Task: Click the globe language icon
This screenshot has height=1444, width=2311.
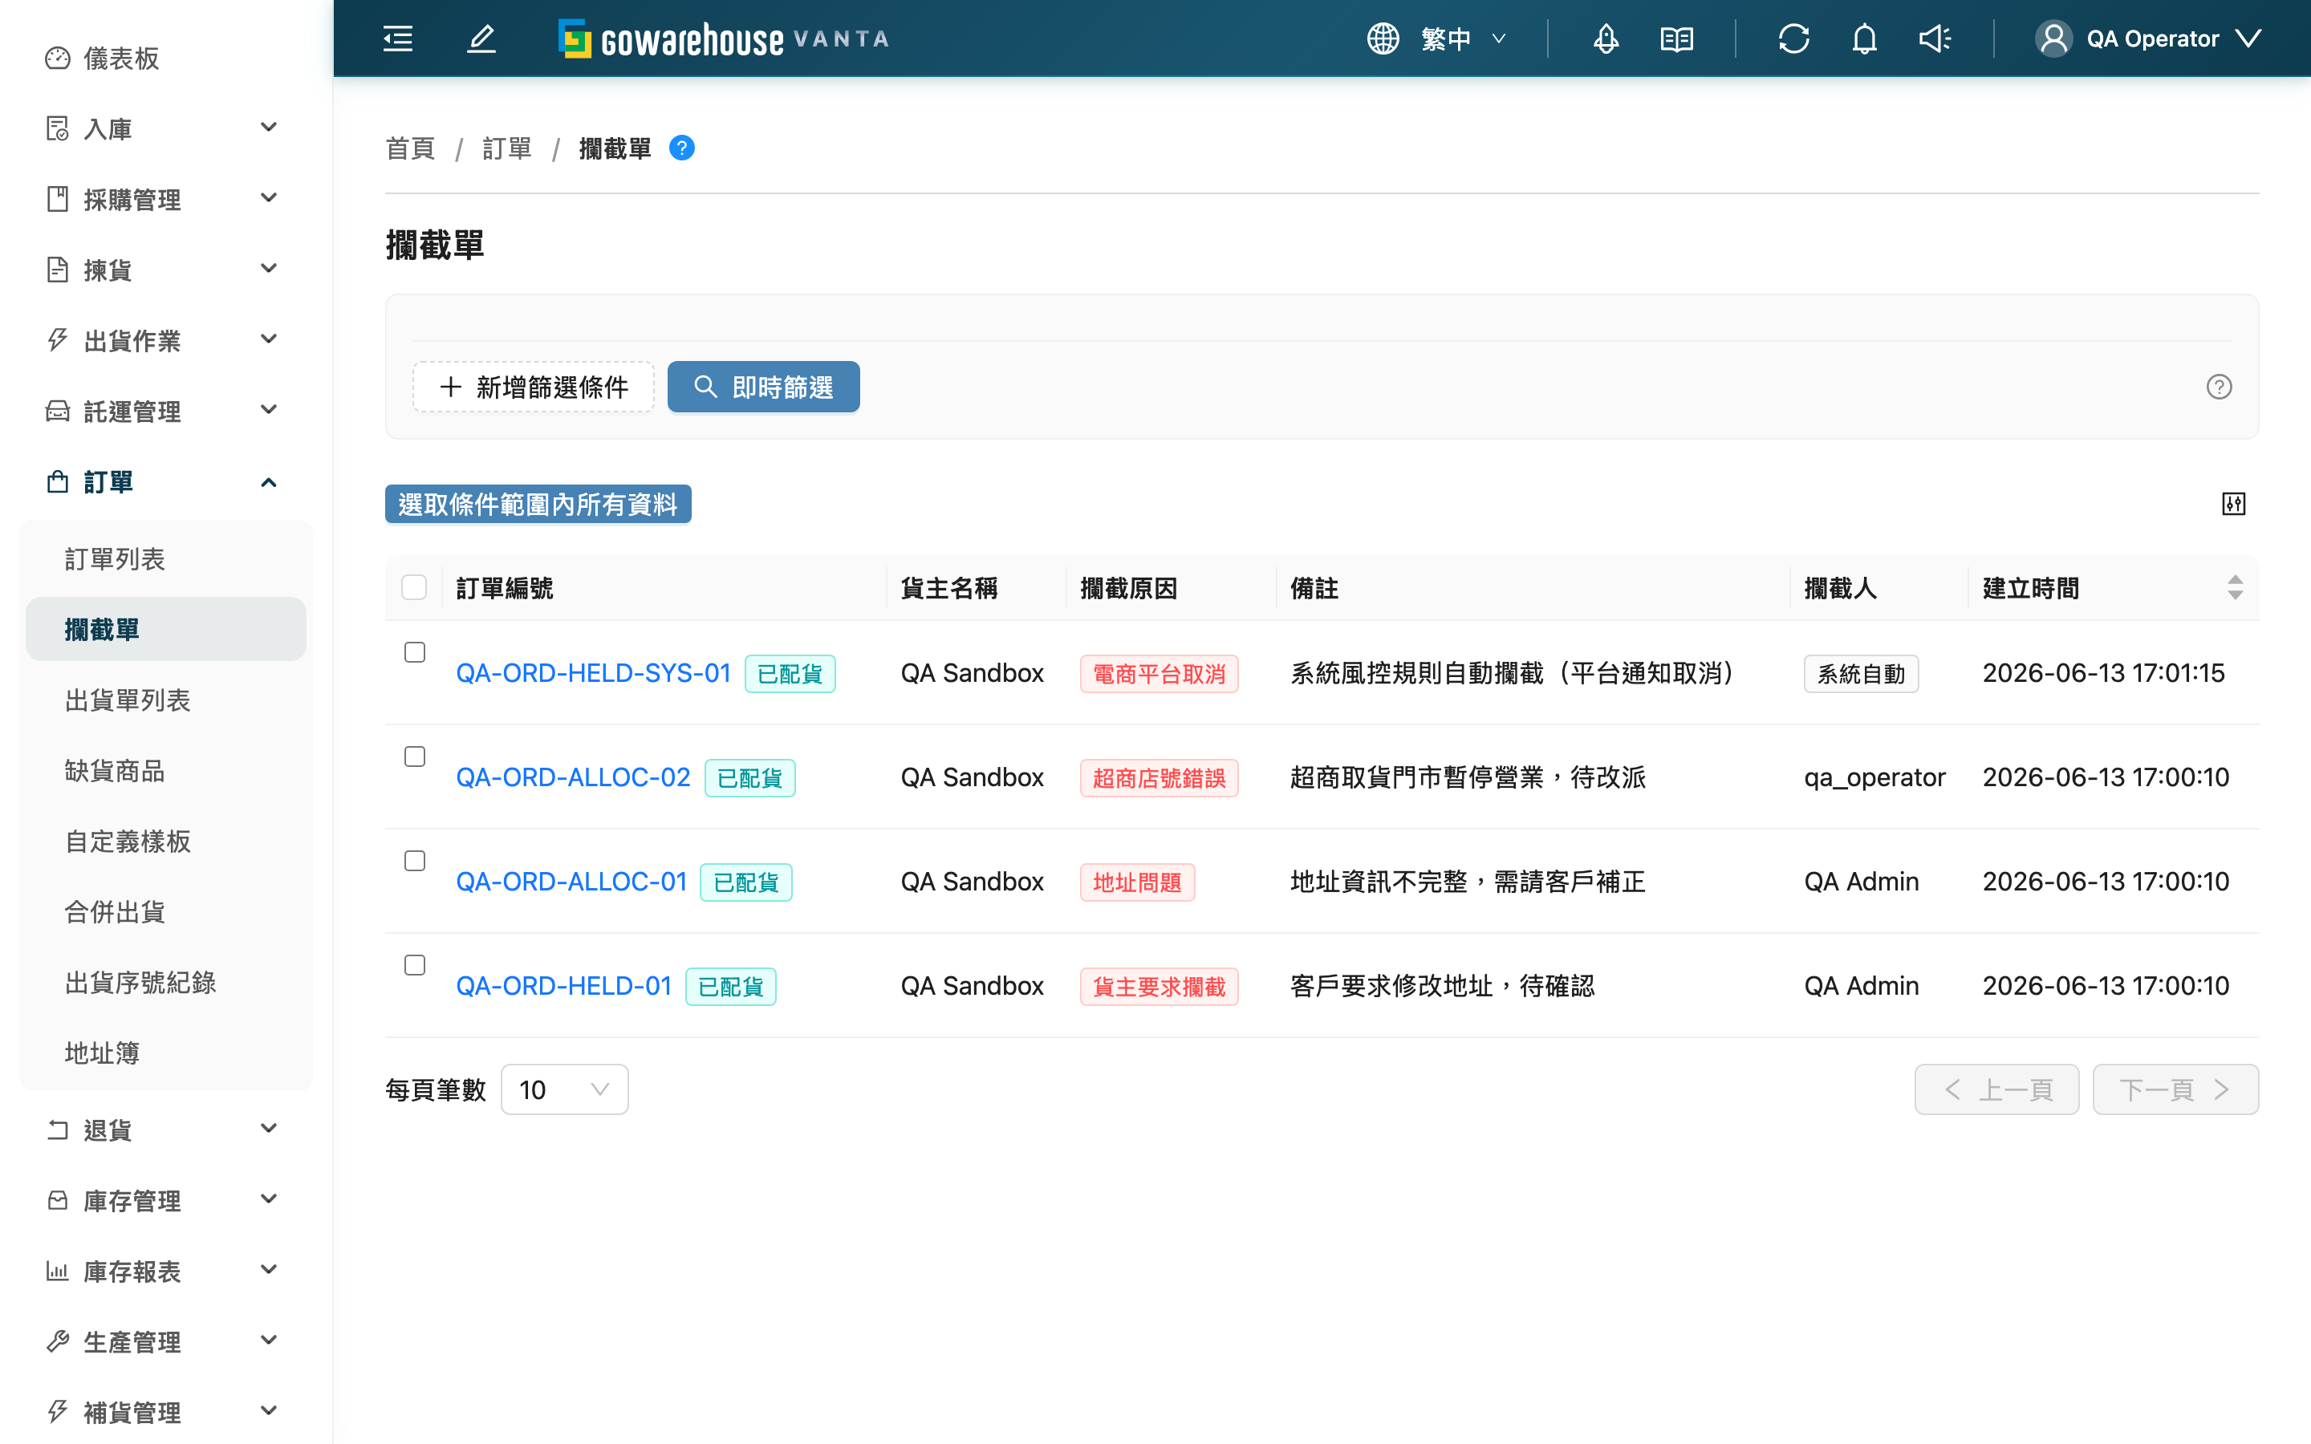Action: (x=1383, y=39)
